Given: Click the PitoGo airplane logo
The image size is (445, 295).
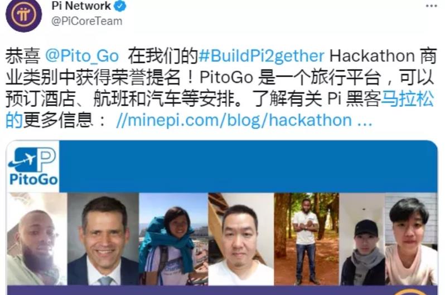Looking at the screenshot, I should [33, 166].
